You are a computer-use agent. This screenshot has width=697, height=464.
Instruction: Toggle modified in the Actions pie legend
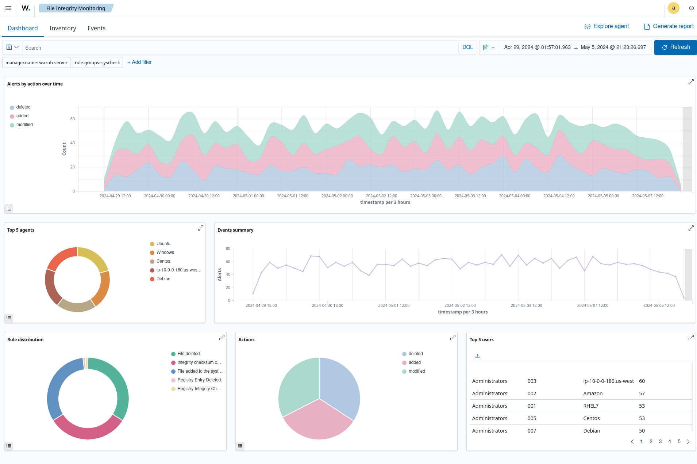point(416,371)
